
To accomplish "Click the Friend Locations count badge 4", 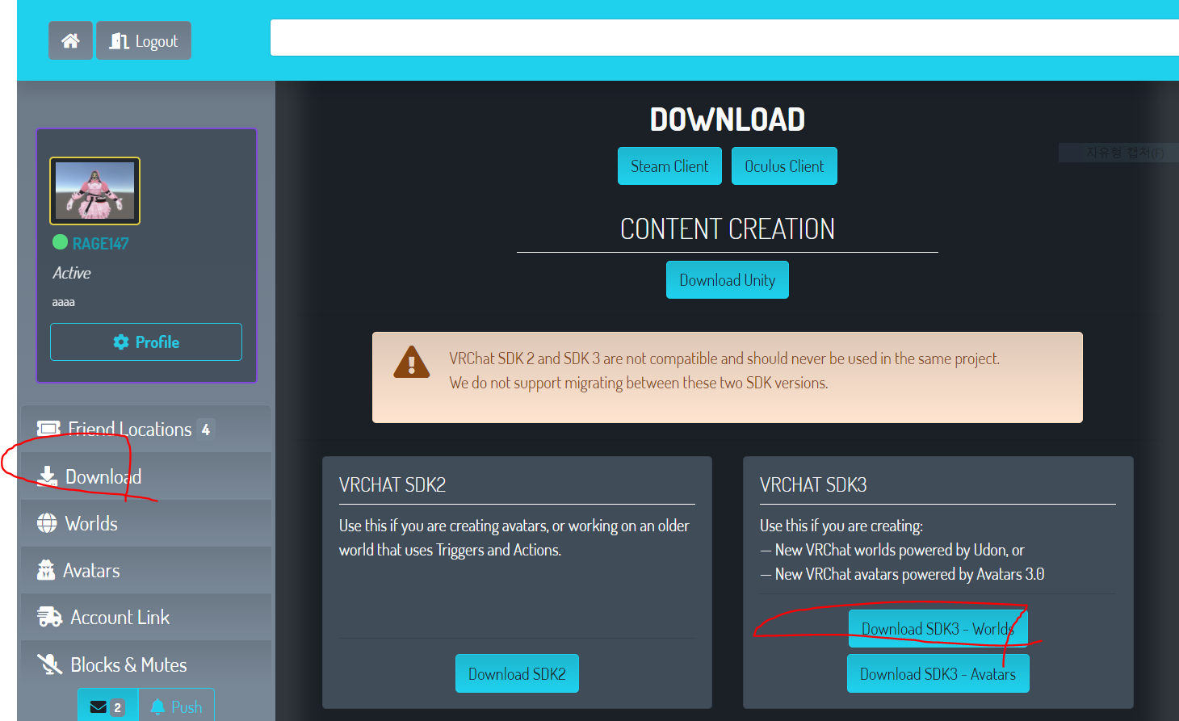I will pos(206,430).
